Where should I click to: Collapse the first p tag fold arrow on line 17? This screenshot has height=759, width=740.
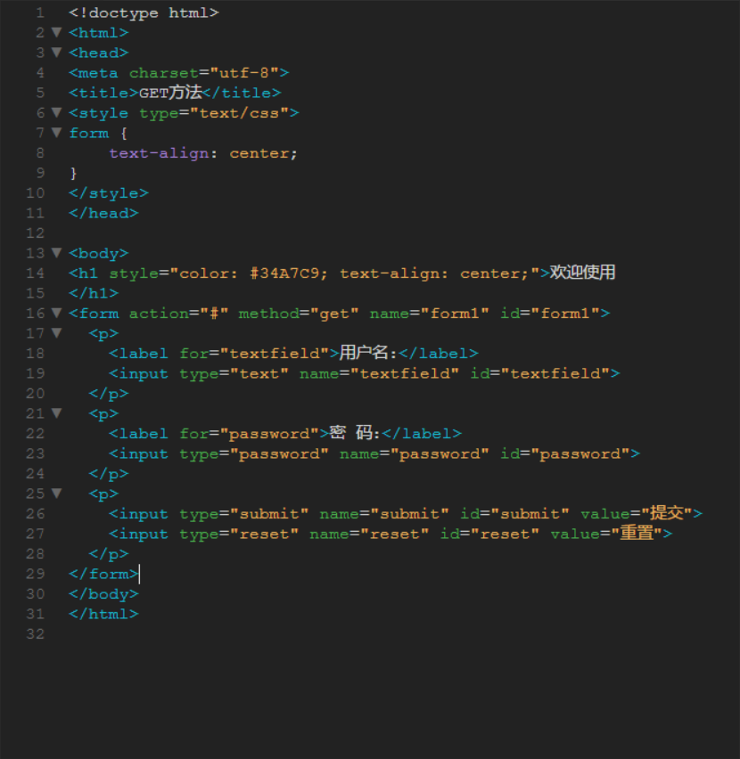point(57,333)
